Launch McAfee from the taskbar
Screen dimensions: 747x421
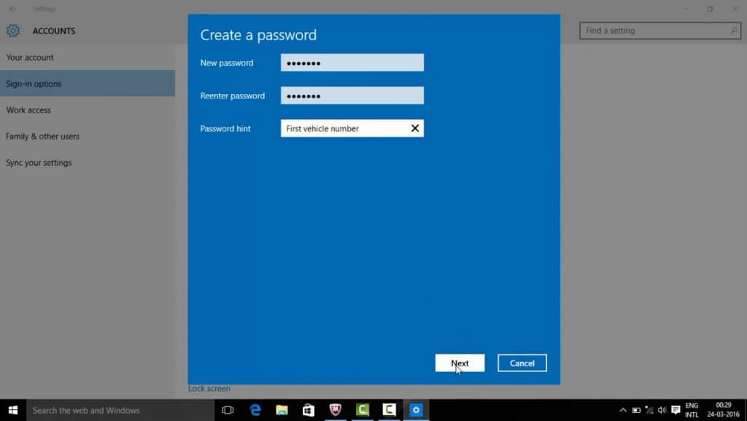coord(336,410)
